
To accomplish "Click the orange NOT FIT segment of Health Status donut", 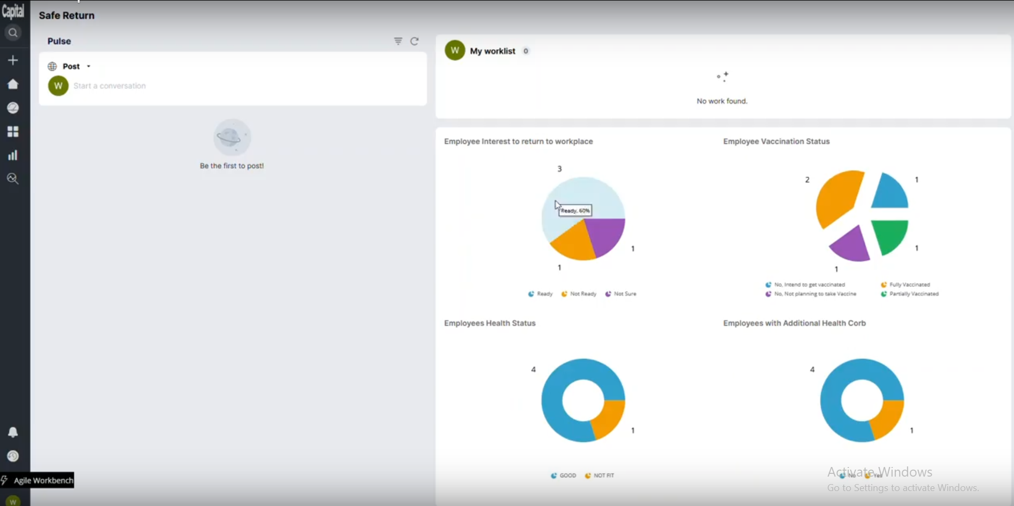I will pyautogui.click(x=609, y=418).
